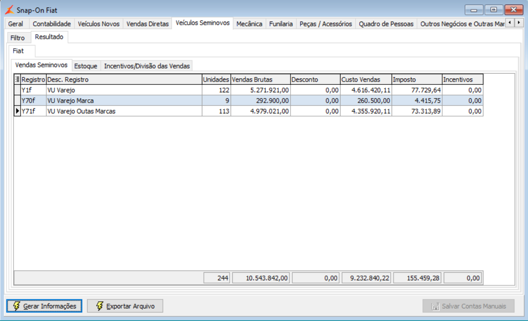Open the Quadro de Pessoas tab
This screenshot has width=528, height=321.
(x=386, y=24)
